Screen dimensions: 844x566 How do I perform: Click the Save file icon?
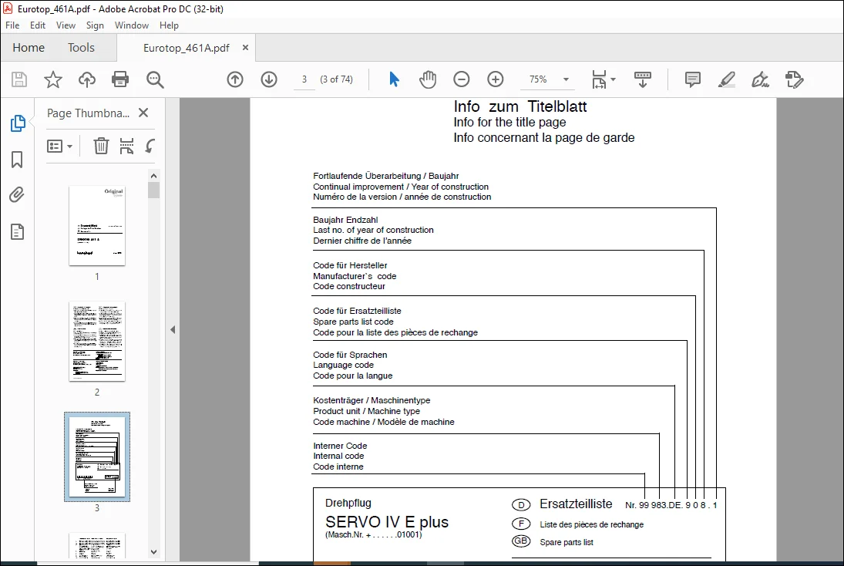[19, 79]
